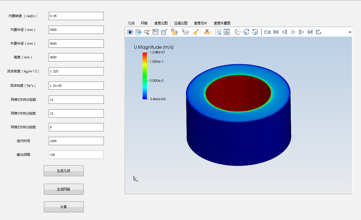Open the 压强云图 tab
This screenshot has height=220, width=361.
coord(181,23)
